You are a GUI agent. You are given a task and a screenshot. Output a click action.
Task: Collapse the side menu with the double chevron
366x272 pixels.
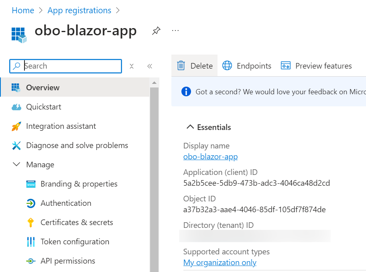click(x=150, y=66)
